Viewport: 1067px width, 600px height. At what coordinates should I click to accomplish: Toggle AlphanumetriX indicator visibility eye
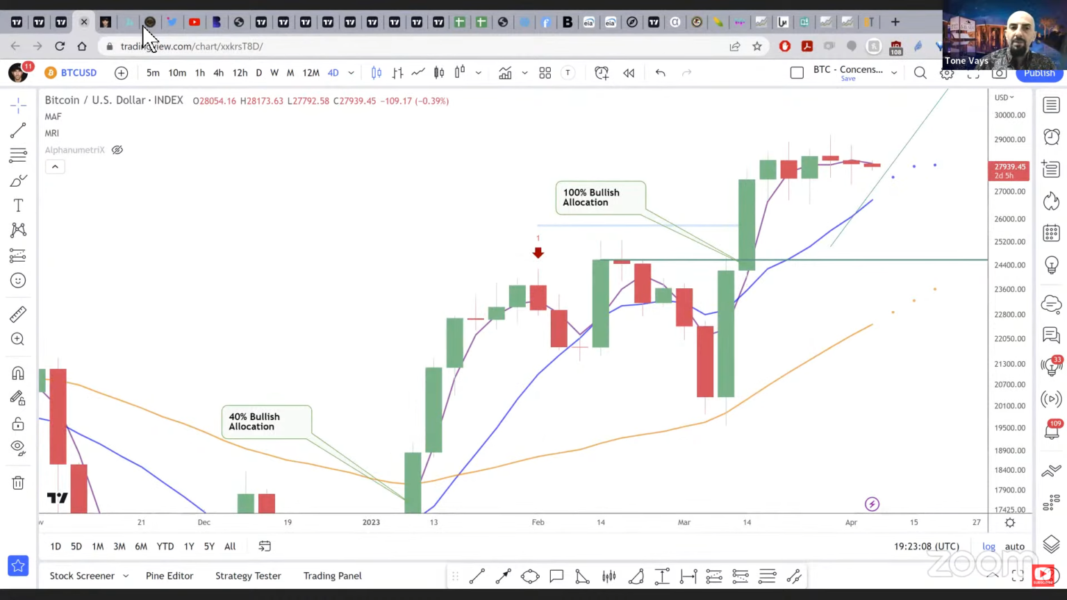pos(117,150)
